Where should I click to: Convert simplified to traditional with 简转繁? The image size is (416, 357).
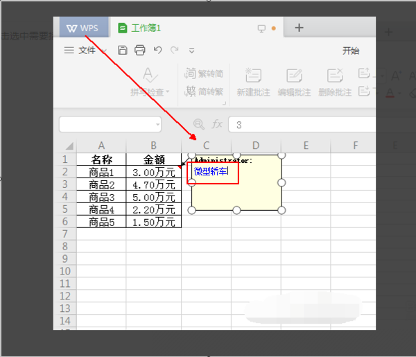(204, 92)
